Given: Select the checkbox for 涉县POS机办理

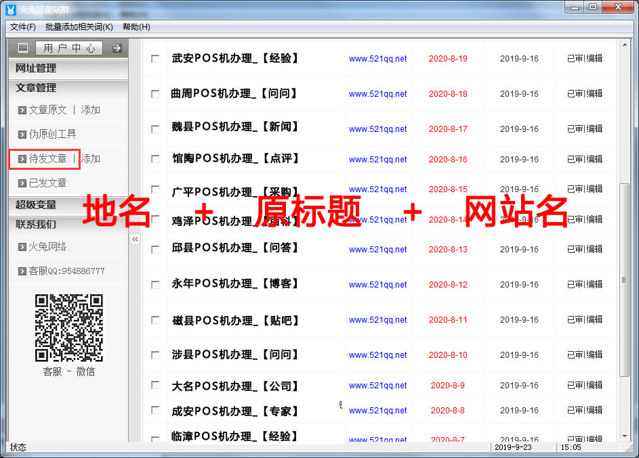Looking at the screenshot, I should pyautogui.click(x=155, y=354).
